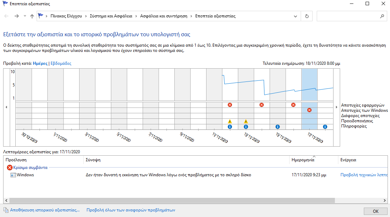
Task: Click the information icon on 18/11/2020
Action: click(x=325, y=127)
